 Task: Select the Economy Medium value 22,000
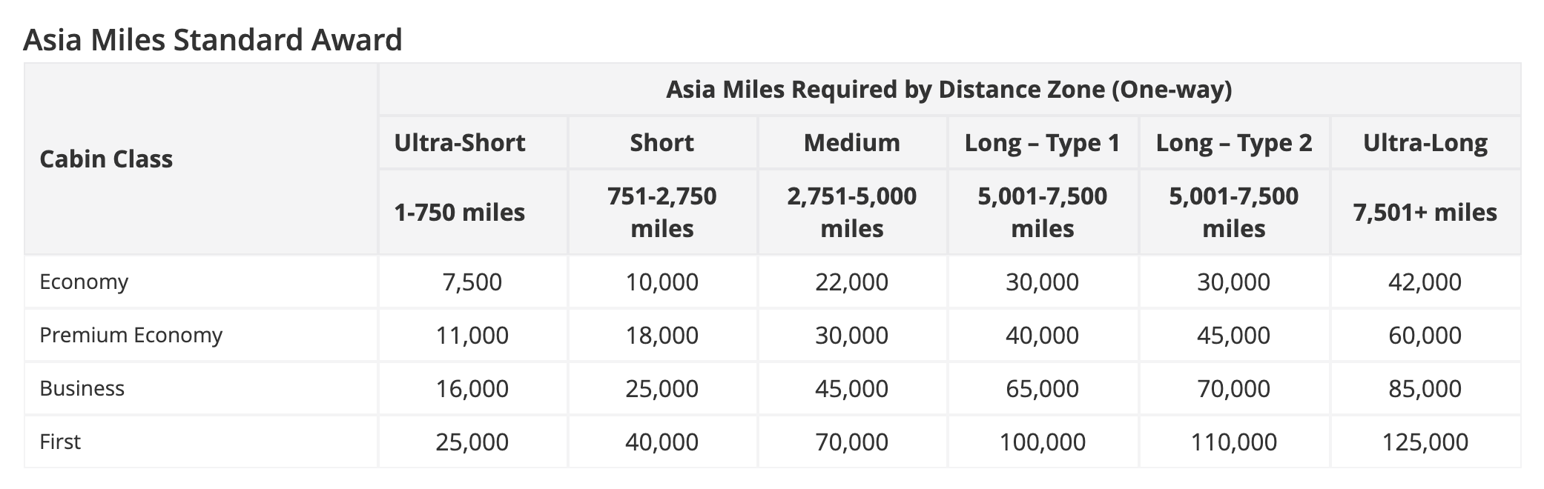(851, 282)
